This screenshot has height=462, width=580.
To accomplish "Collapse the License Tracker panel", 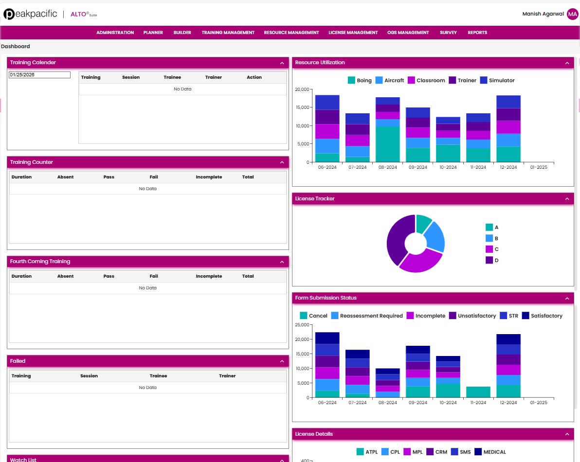I will point(567,199).
